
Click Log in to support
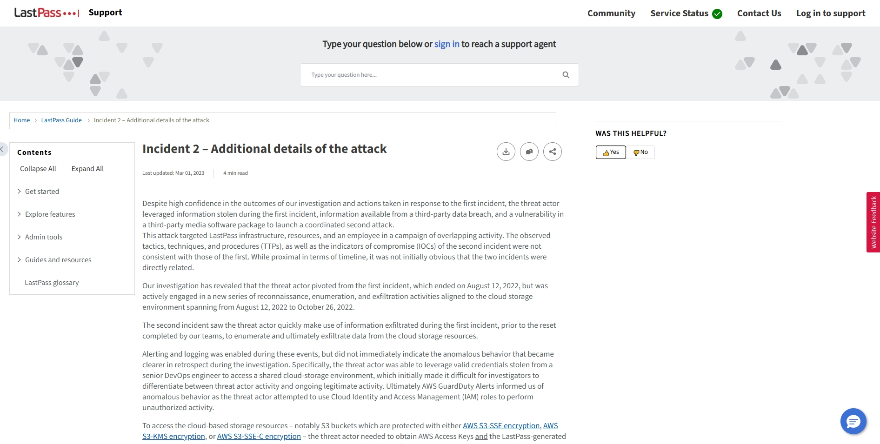coord(831,13)
